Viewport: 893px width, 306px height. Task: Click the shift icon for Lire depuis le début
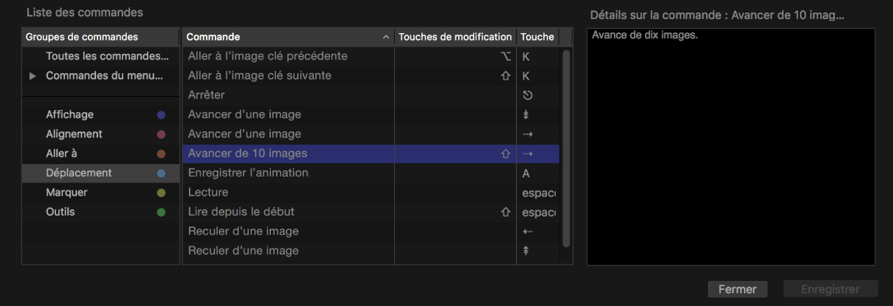506,212
